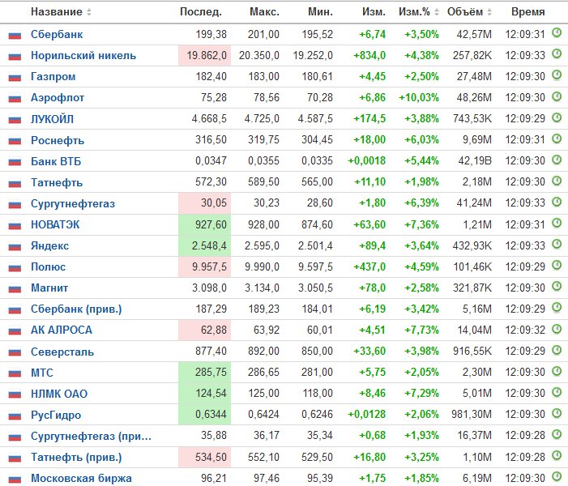Click Татнефть (прив.) last price 534,50

coord(211,457)
